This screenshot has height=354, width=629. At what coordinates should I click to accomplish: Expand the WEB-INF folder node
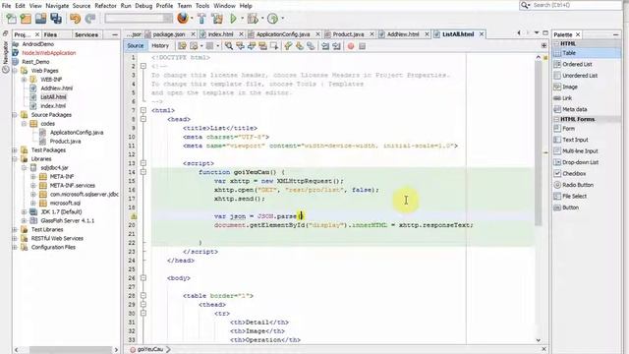click(x=24, y=80)
